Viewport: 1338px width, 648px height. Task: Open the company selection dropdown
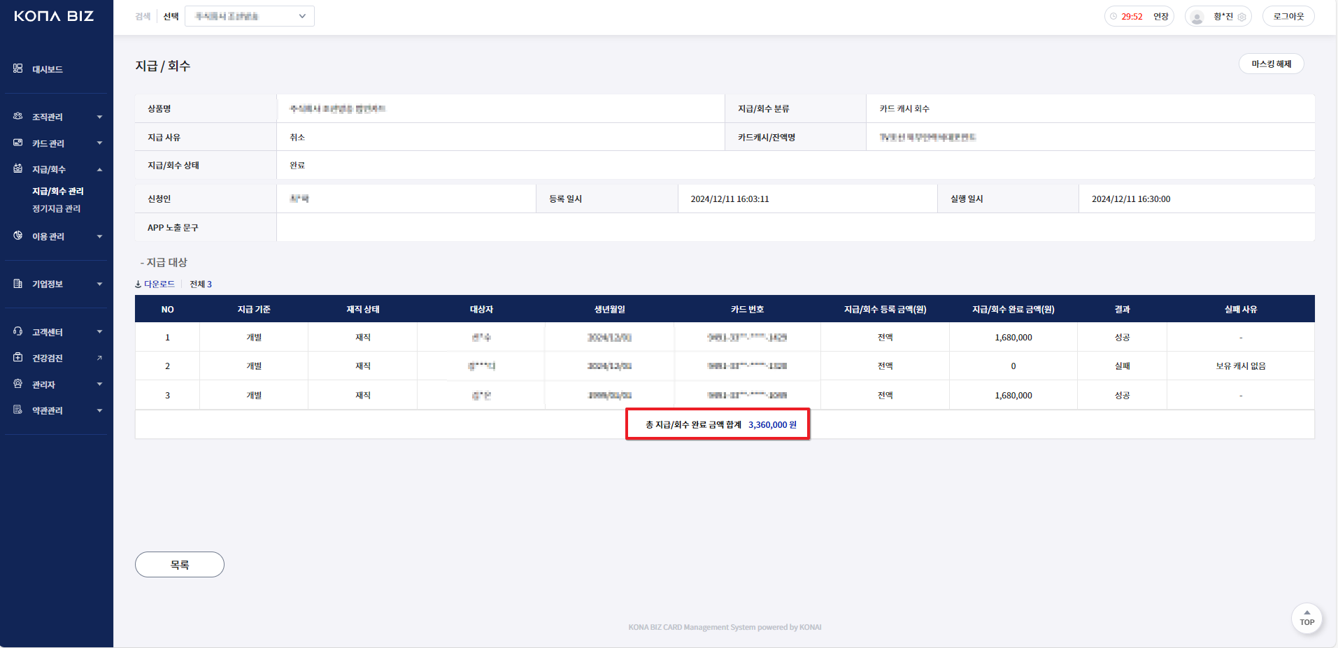[x=250, y=16]
